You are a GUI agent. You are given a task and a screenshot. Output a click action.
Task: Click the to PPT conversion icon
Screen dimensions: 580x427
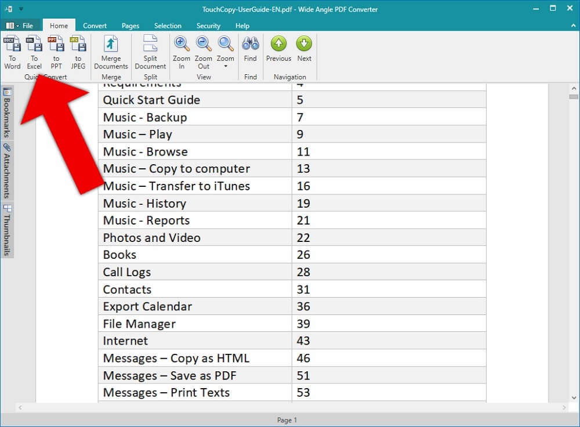(x=56, y=45)
